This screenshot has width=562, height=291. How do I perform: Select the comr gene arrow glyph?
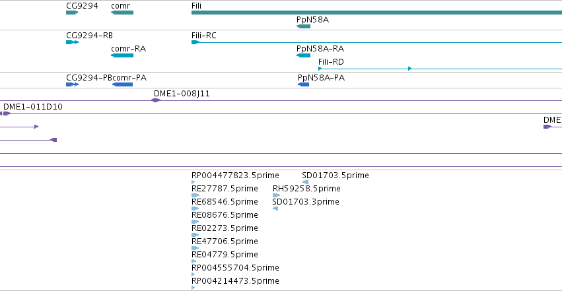pyautogui.click(x=122, y=13)
